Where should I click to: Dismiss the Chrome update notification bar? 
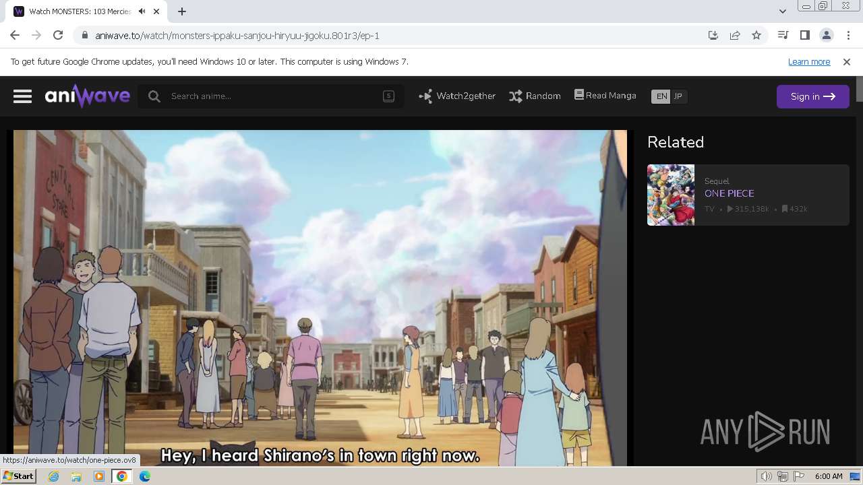tap(847, 62)
